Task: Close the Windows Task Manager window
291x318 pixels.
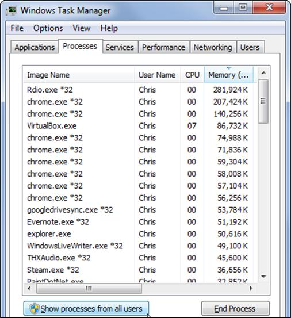Action: pyautogui.click(x=269, y=7)
